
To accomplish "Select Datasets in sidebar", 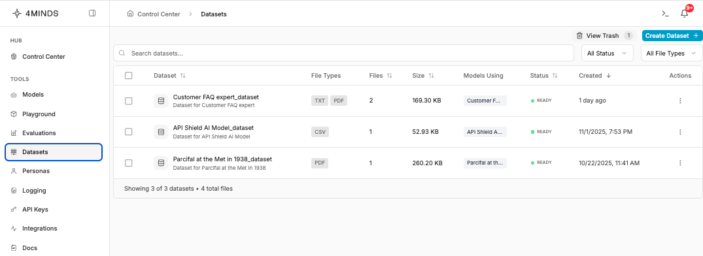I will tap(54, 152).
